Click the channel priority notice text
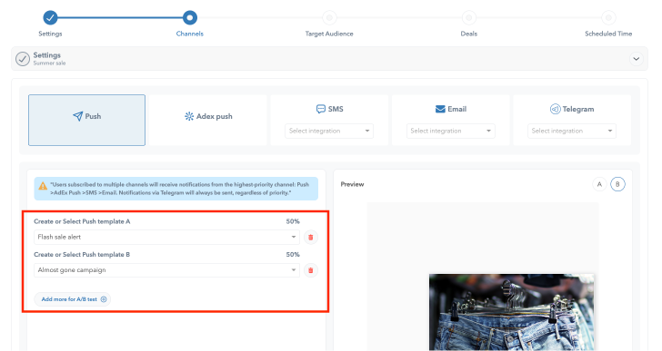 coord(179,189)
